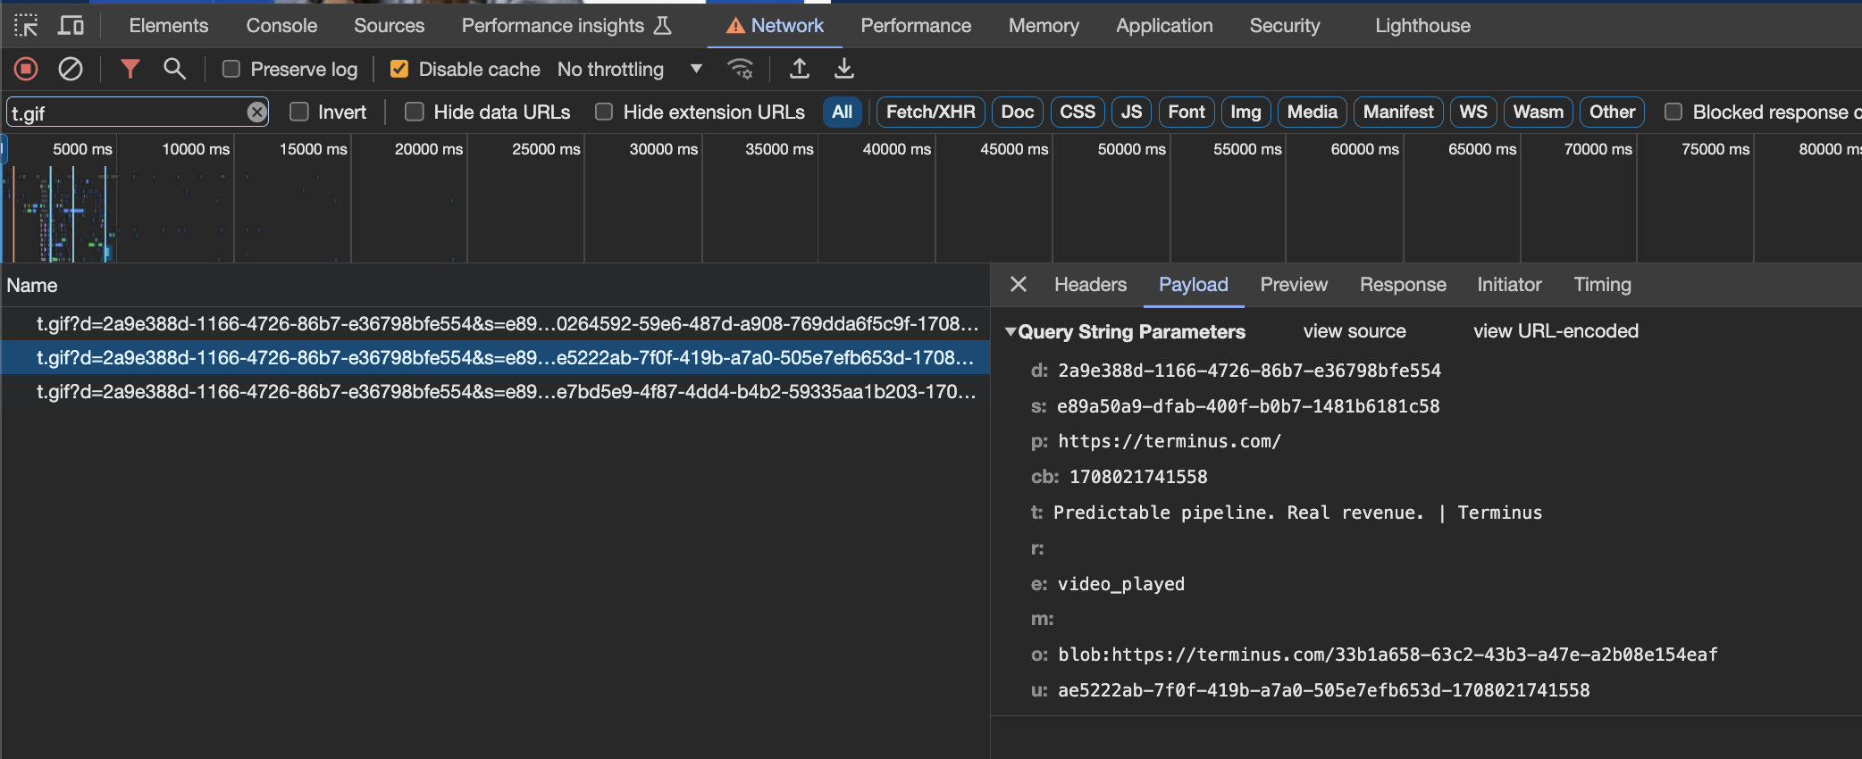Select the Network tab
This screenshot has width=1862, height=759.
pos(775,25)
